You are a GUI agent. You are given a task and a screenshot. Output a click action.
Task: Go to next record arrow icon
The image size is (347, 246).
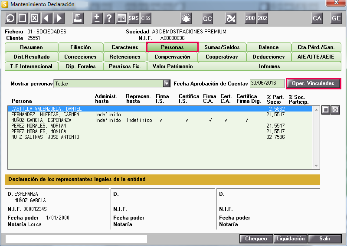click(59, 18)
